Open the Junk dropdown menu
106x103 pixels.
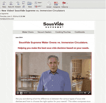(38, 6)
